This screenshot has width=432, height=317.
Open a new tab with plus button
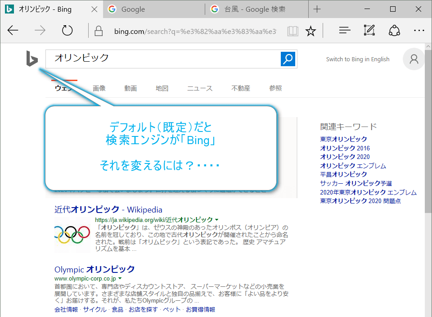click(317, 9)
